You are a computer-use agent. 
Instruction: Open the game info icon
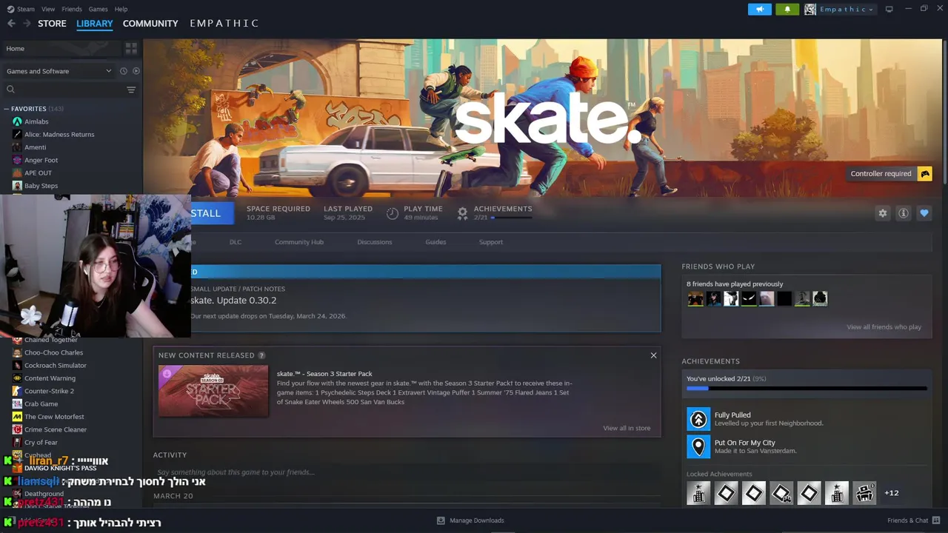pyautogui.click(x=904, y=213)
